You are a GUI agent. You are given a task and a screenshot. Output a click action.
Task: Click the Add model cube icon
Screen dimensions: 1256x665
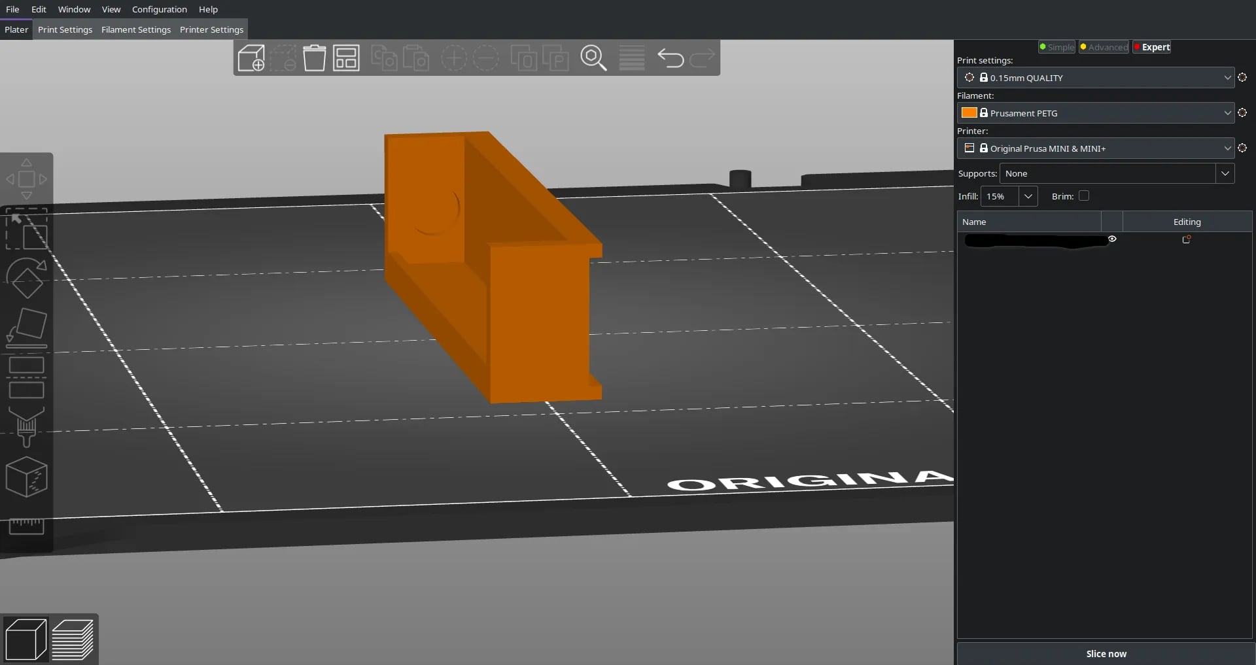click(x=251, y=58)
